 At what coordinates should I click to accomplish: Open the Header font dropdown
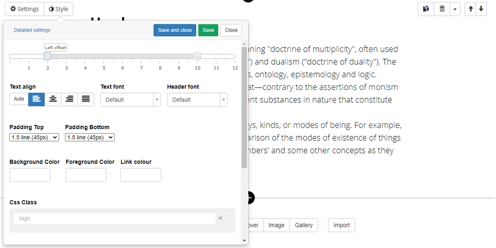[x=197, y=100]
